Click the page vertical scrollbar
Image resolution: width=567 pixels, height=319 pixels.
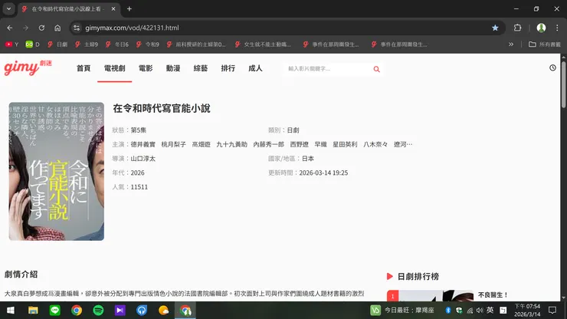point(563,84)
